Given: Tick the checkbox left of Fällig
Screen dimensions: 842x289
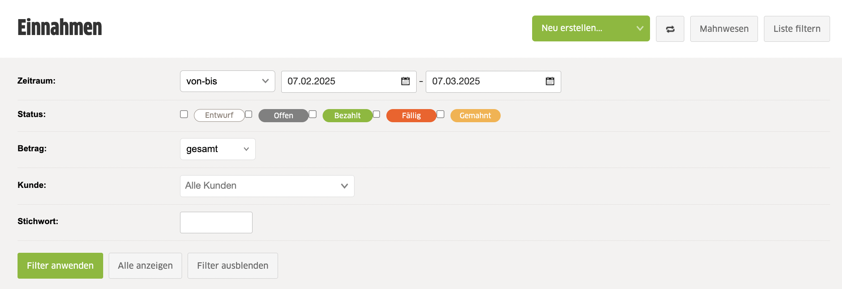Looking at the screenshot, I should click(376, 114).
